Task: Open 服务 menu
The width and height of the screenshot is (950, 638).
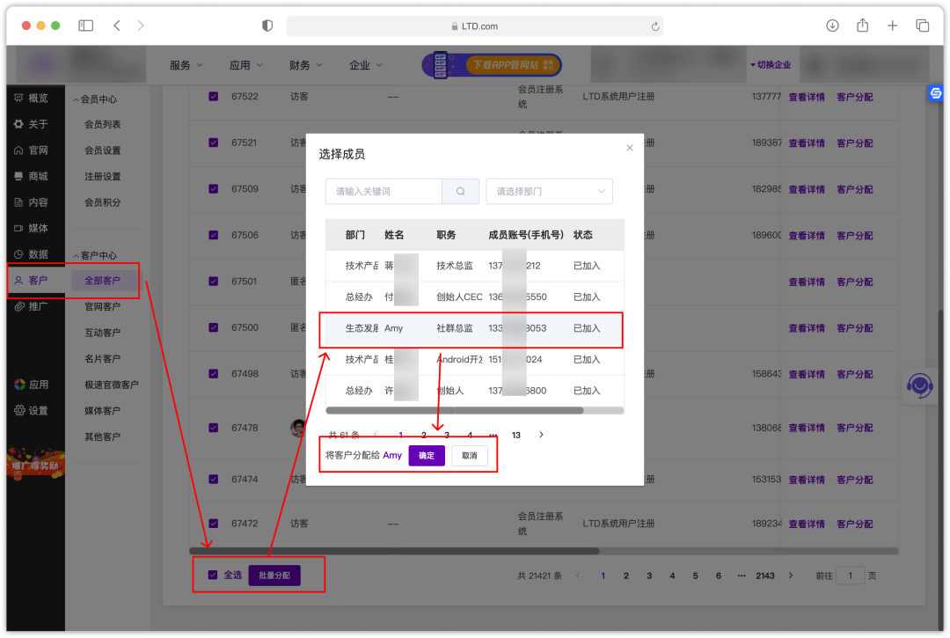Action: point(186,65)
